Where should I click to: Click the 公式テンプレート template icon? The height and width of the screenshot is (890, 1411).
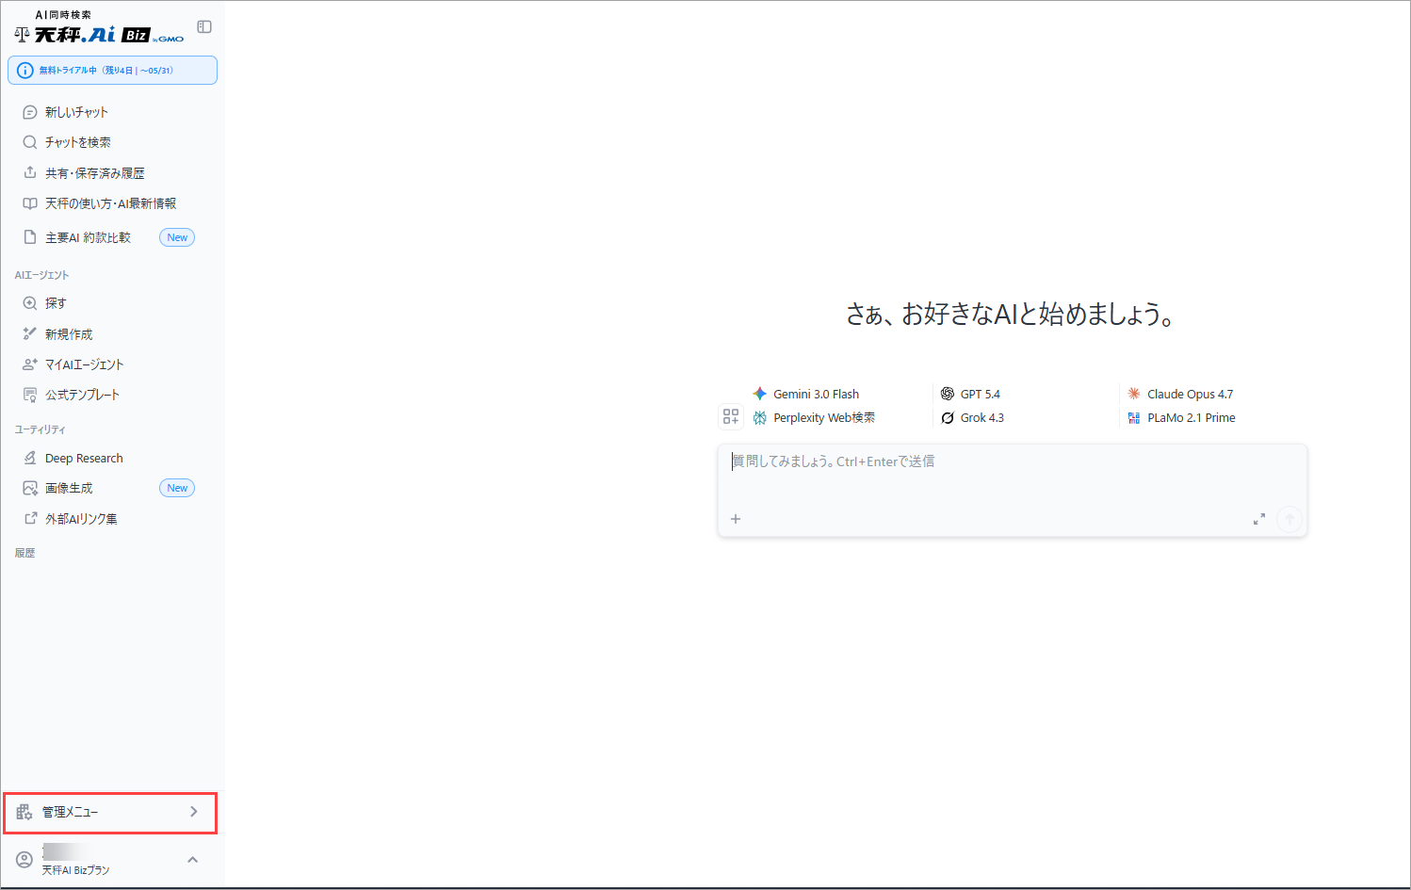(x=30, y=395)
